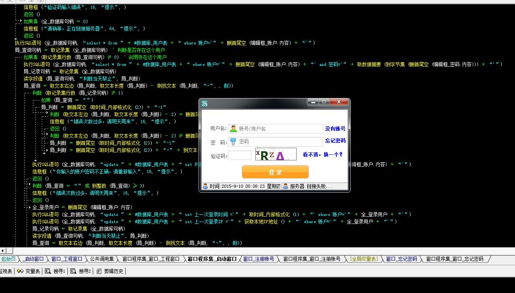The height and width of the screenshot is (293, 515).
Task: Click the app logo icon in login dialog title bar
Action: 205,103
